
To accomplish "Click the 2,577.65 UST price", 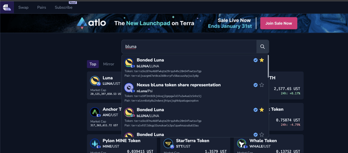I will [287, 89].
